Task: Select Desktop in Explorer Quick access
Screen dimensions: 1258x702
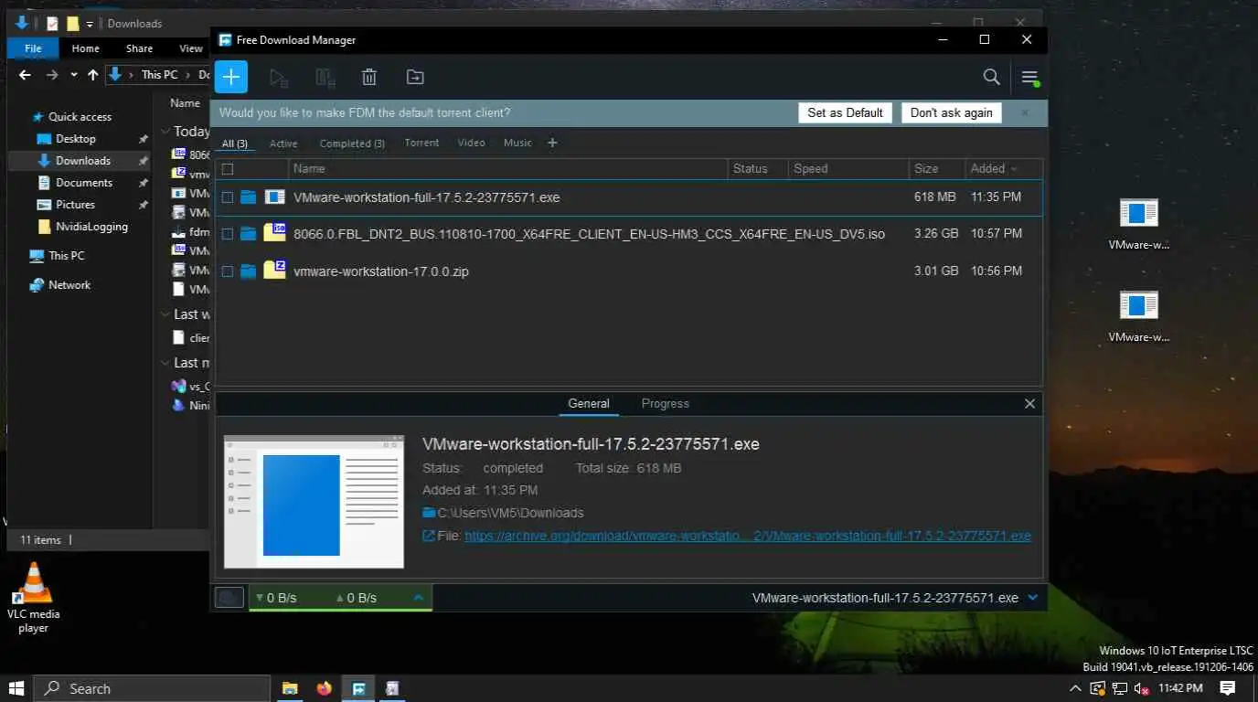Action: point(76,139)
